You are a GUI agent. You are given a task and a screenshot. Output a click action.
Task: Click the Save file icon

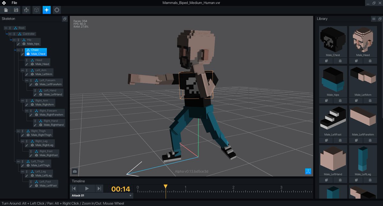point(16,10)
